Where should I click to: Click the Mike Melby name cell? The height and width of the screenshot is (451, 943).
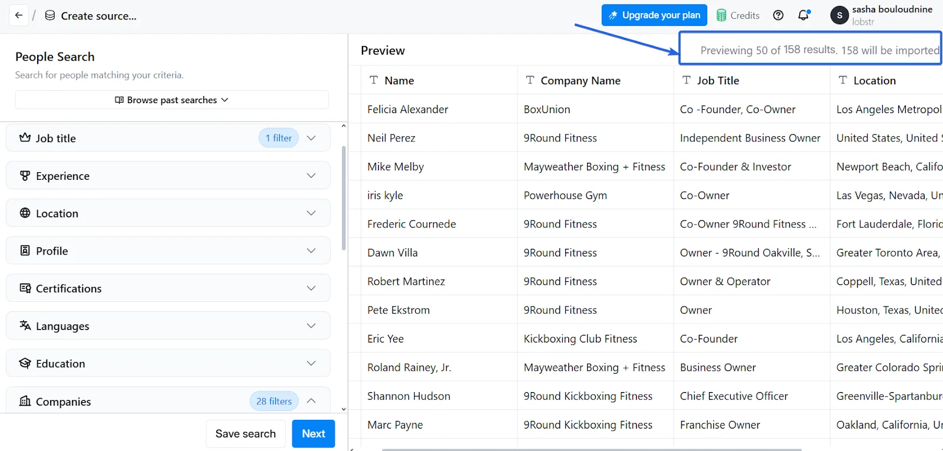pyautogui.click(x=439, y=167)
